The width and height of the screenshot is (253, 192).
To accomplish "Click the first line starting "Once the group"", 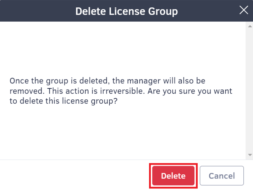I will [107, 81].
